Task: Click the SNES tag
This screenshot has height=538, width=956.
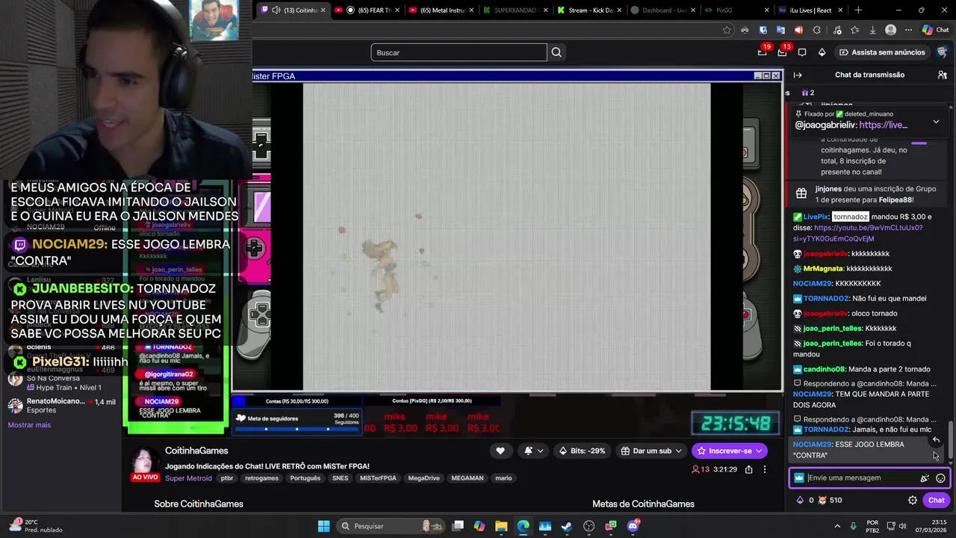Action: [x=340, y=478]
